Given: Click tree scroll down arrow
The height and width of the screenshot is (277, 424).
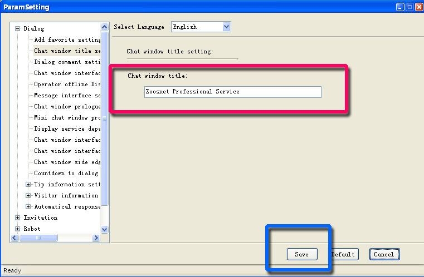Looking at the screenshot, I should [104, 230].
